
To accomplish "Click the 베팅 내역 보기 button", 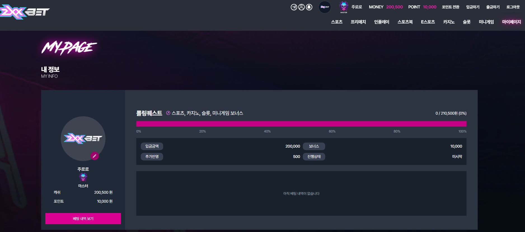I will (x=83, y=219).
